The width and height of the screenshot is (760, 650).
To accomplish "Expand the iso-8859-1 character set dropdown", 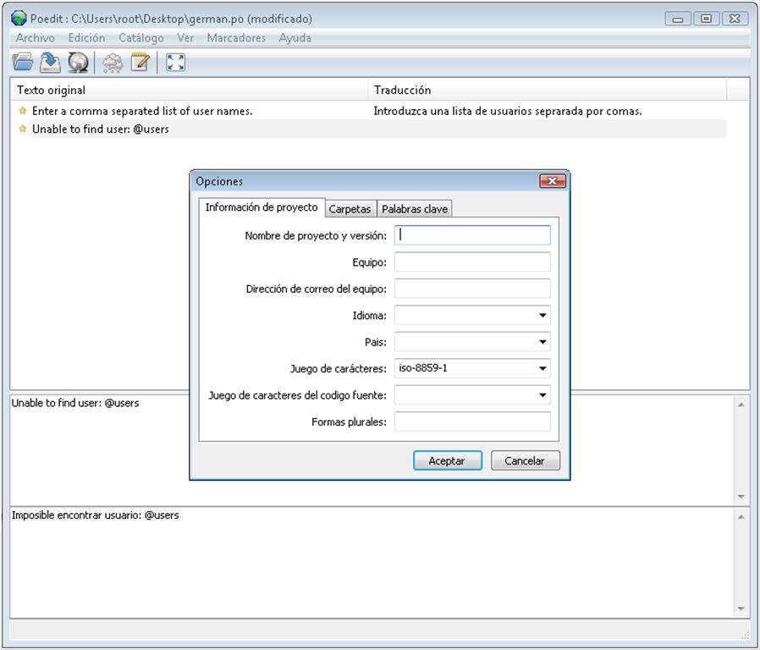I will pos(542,369).
